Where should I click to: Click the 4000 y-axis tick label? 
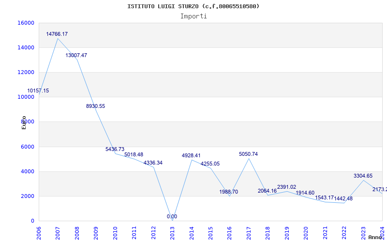click(27, 171)
